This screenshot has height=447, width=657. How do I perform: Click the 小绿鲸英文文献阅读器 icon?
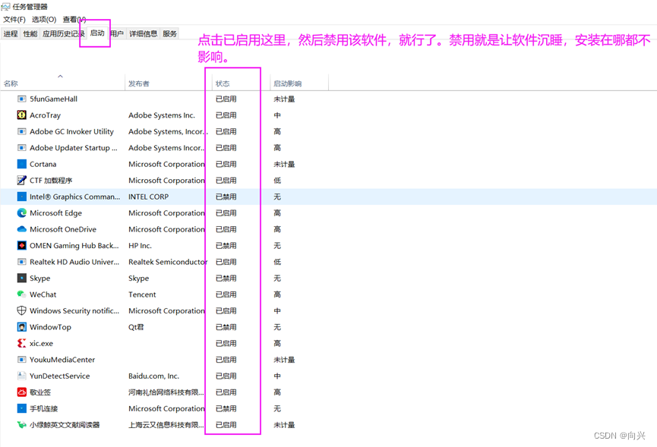(x=21, y=425)
